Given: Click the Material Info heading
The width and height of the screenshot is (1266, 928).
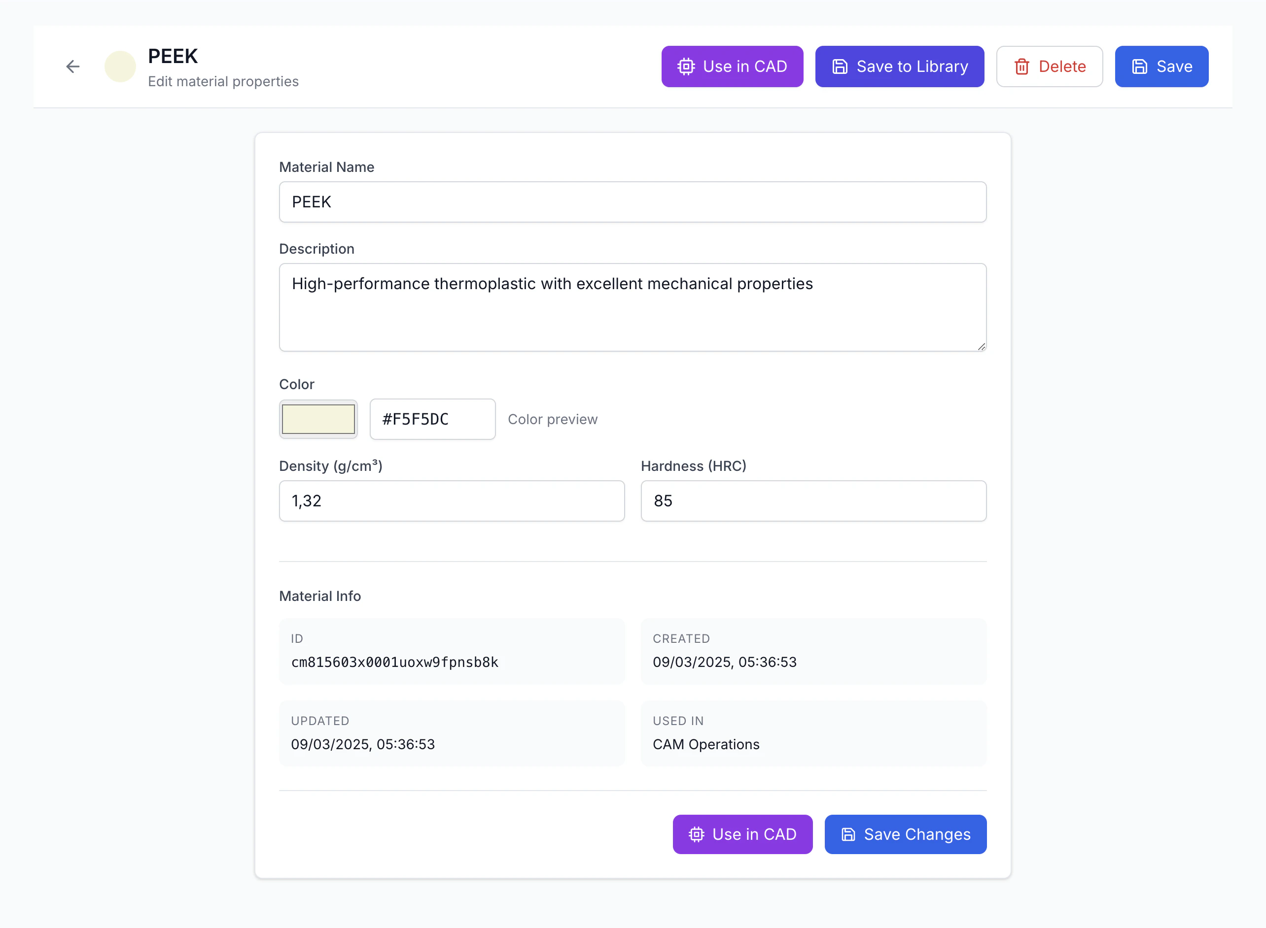Looking at the screenshot, I should click(320, 596).
